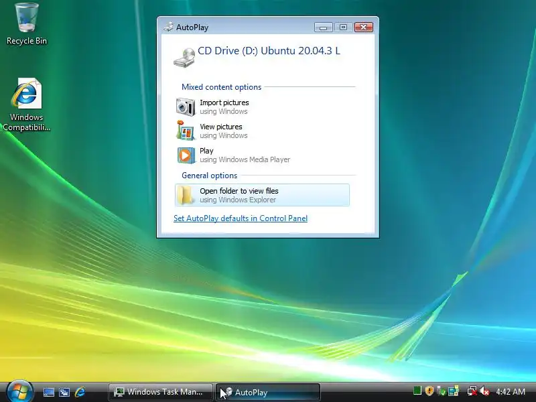536x402 pixels.
Task: Click the General options heading
Action: click(209, 176)
